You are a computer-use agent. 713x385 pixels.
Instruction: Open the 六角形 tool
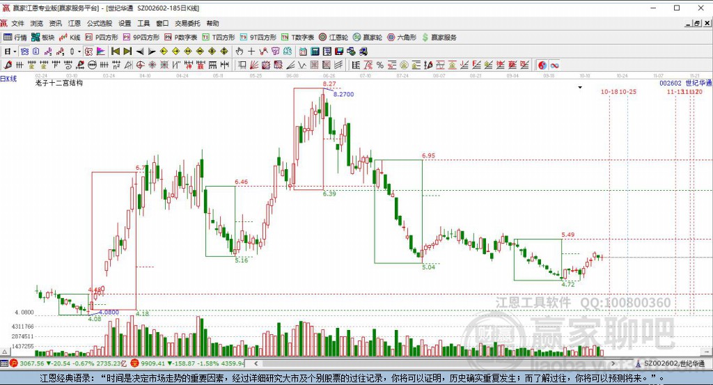(x=402, y=38)
